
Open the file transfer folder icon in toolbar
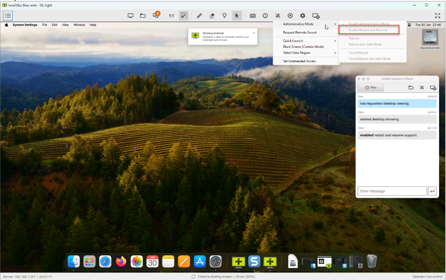143,16
